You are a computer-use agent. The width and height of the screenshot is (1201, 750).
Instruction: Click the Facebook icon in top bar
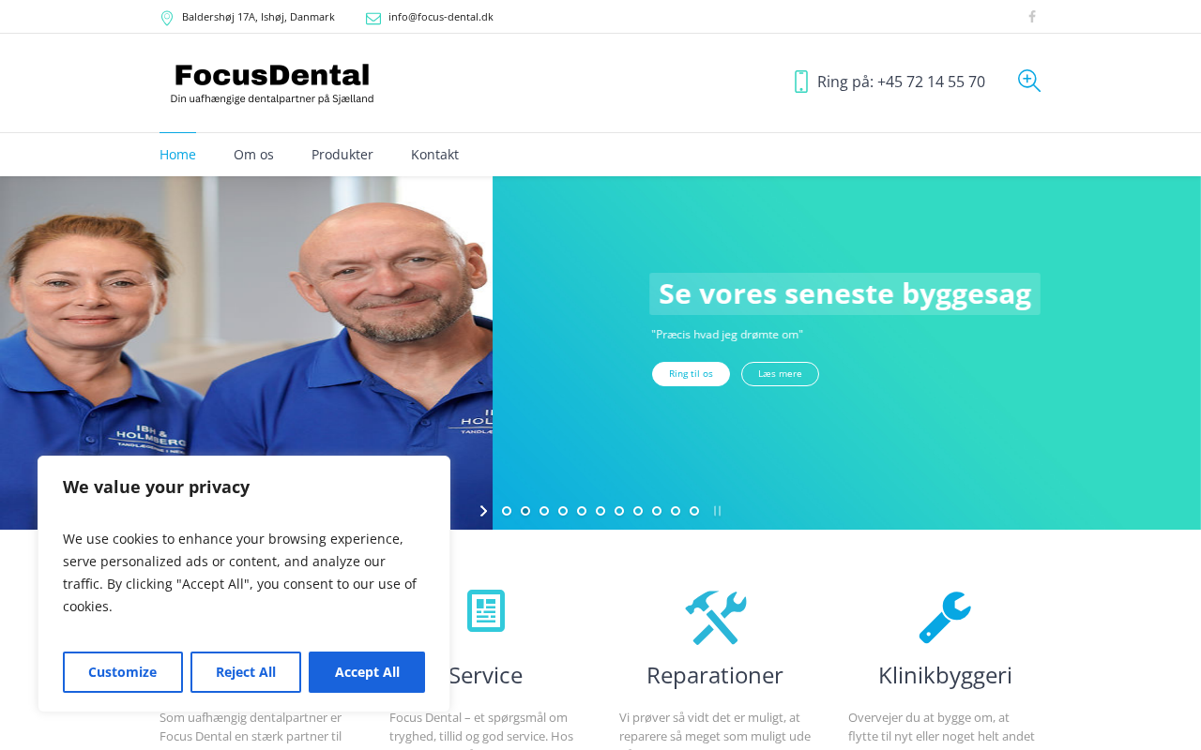click(1032, 17)
